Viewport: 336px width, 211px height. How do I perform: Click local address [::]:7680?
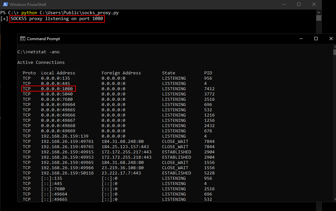53,189
